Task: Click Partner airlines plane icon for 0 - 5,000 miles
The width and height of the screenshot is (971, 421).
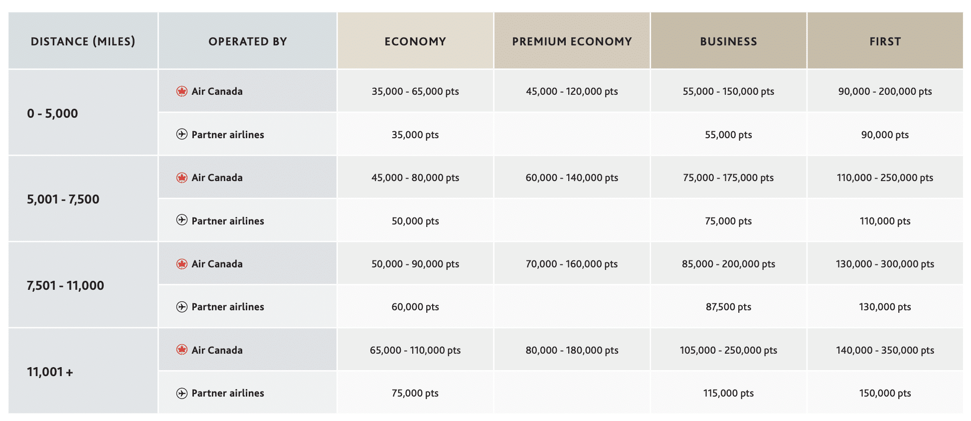Action: (x=182, y=134)
